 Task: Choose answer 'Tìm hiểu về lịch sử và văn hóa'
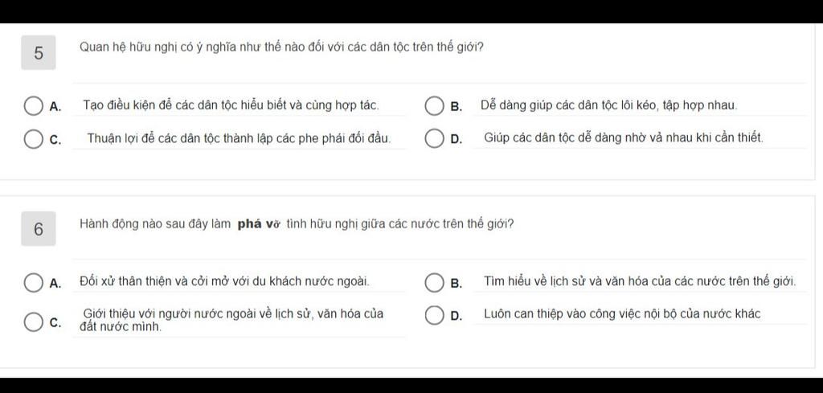[641, 281]
